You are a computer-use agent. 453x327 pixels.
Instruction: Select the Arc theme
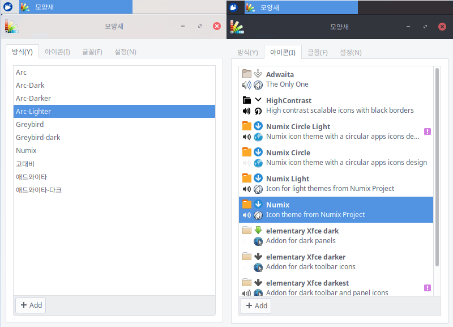[114, 73]
